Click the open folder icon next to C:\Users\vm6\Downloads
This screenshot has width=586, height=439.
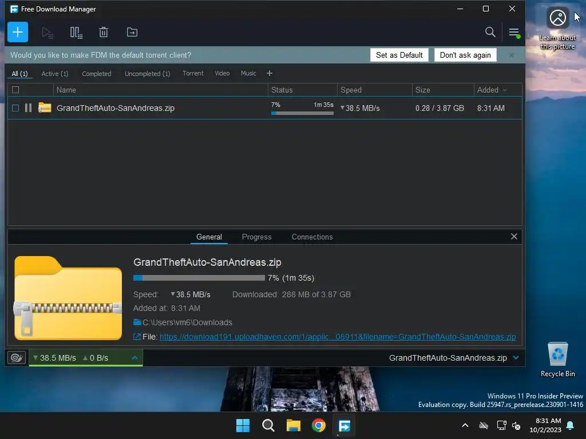coord(137,322)
